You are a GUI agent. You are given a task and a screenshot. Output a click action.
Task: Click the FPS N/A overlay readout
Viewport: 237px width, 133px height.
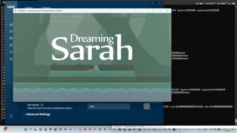(199, 3)
